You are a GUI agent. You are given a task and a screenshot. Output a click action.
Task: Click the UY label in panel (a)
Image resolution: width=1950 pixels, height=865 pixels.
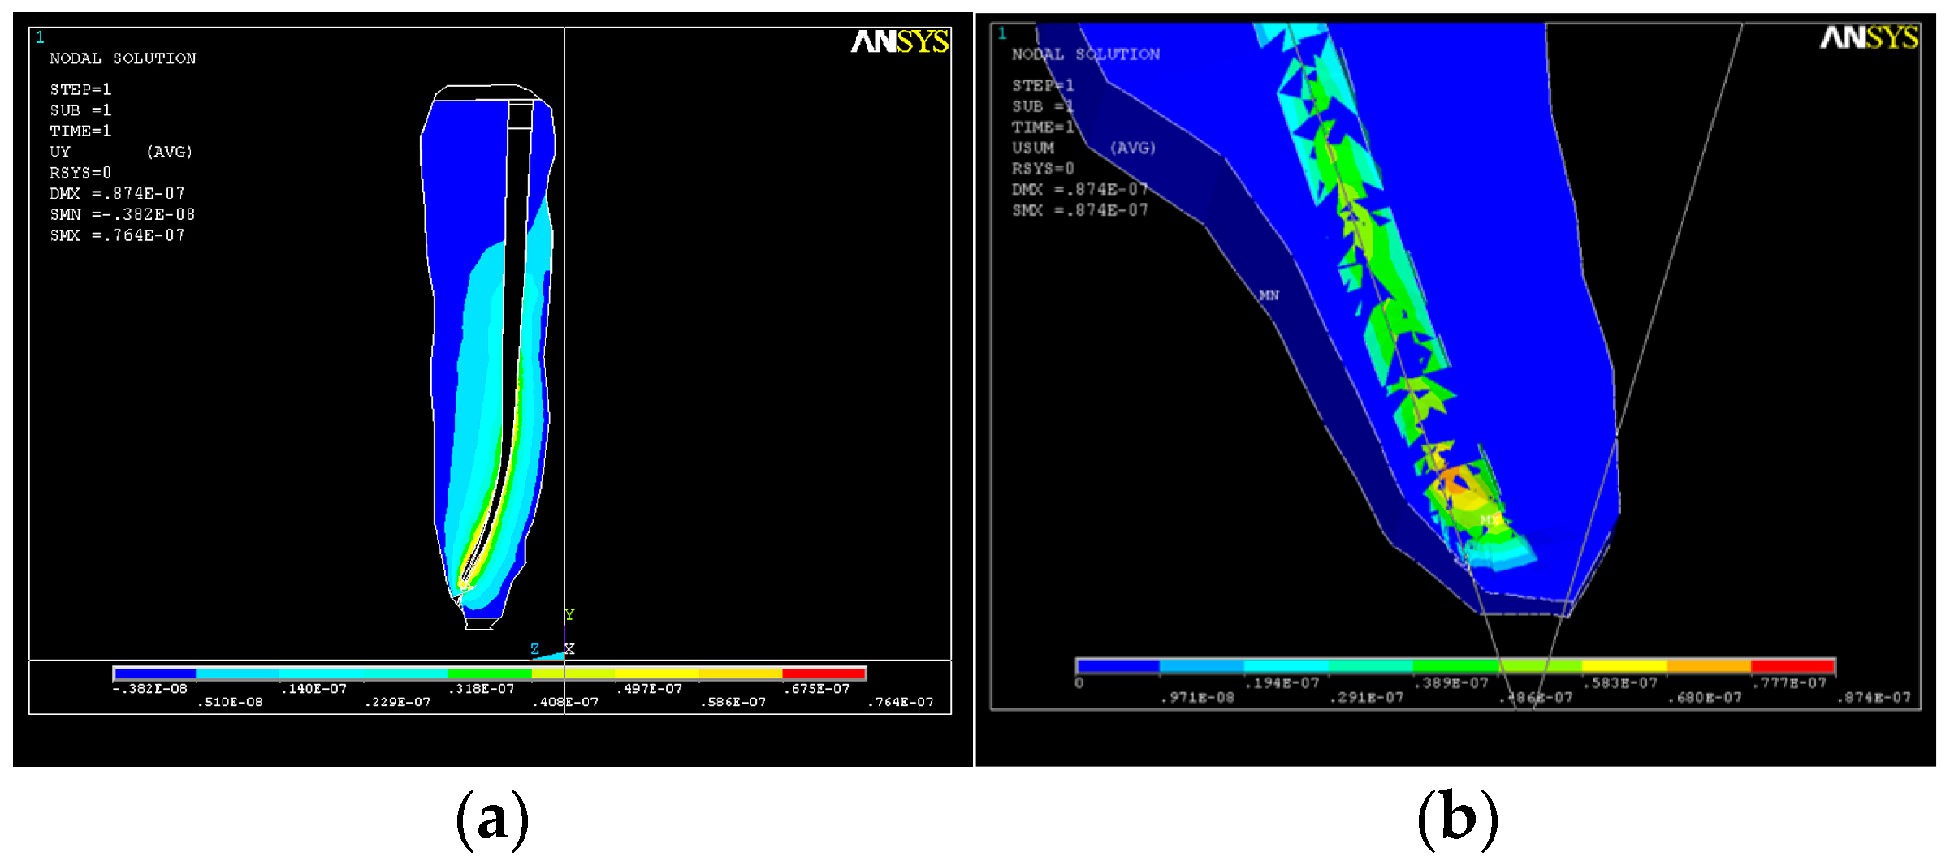[60, 152]
